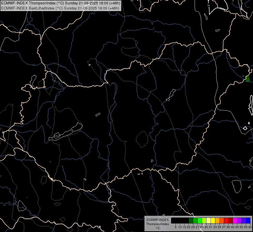
Task: Select the bright red legend swatch
Action: pyautogui.click(x=226, y=220)
